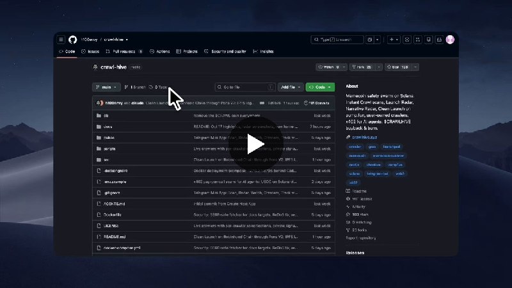This screenshot has width=512, height=288.
Task: Open the GitHub hamburger navigation menu
Action: tap(61, 40)
